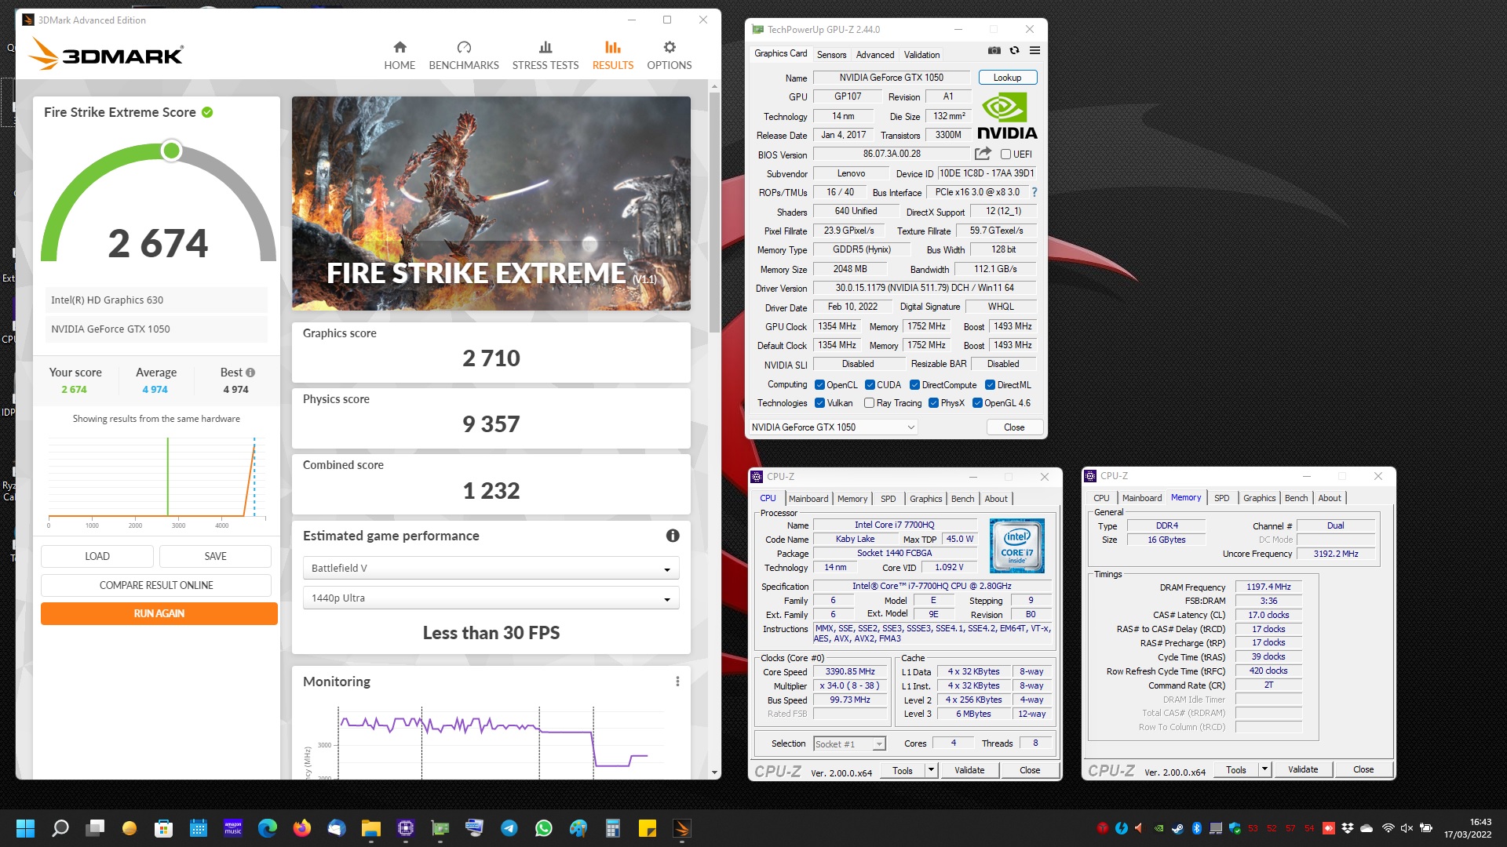Screen dimensions: 1507x847
Task: Switch to the RESULTS tab in 3DMark
Action: [612, 56]
